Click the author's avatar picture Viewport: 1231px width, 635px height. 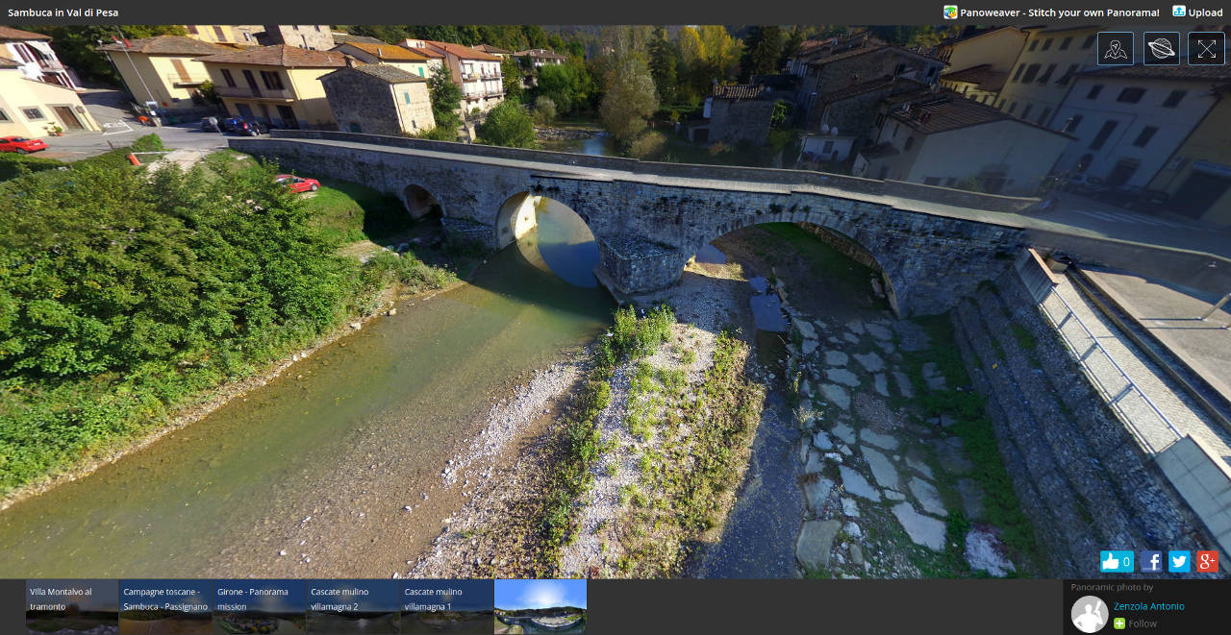[x=1090, y=614]
